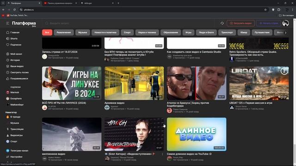Select the Новости и политика chip
Image resolution: width=296 pixels, height=166 pixels.
105,32
